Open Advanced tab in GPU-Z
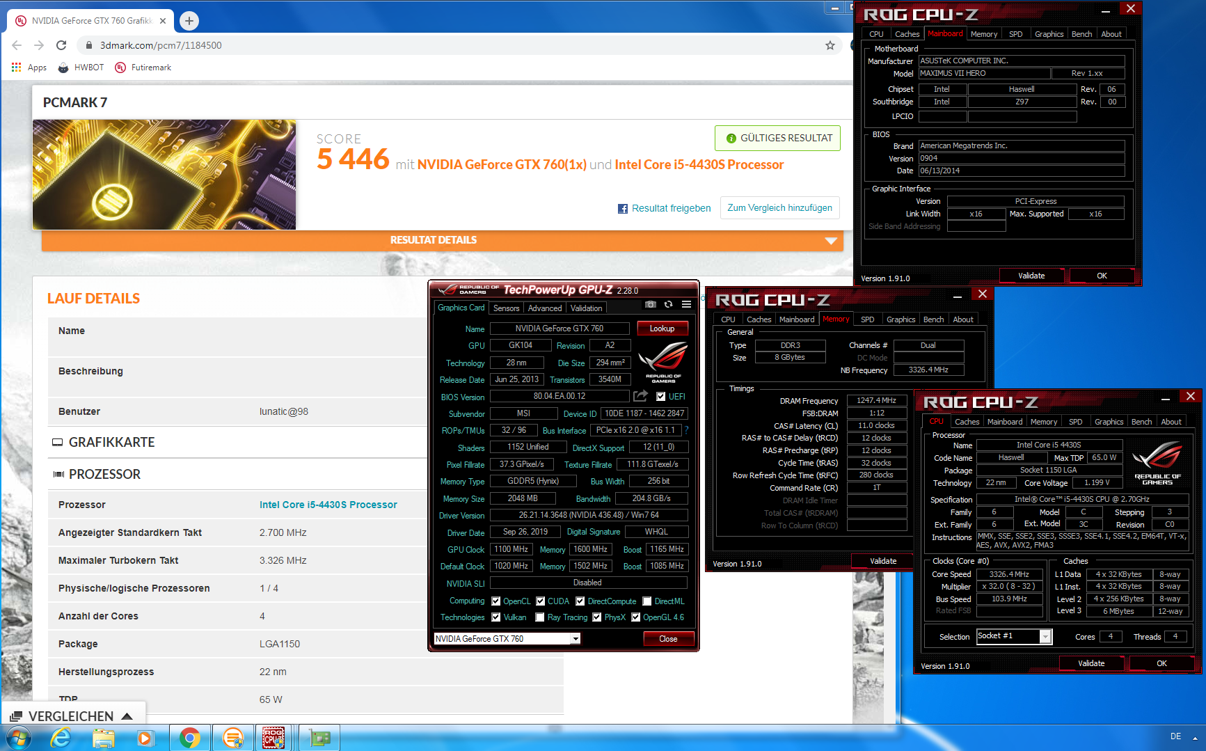The height and width of the screenshot is (751, 1206). tap(544, 308)
